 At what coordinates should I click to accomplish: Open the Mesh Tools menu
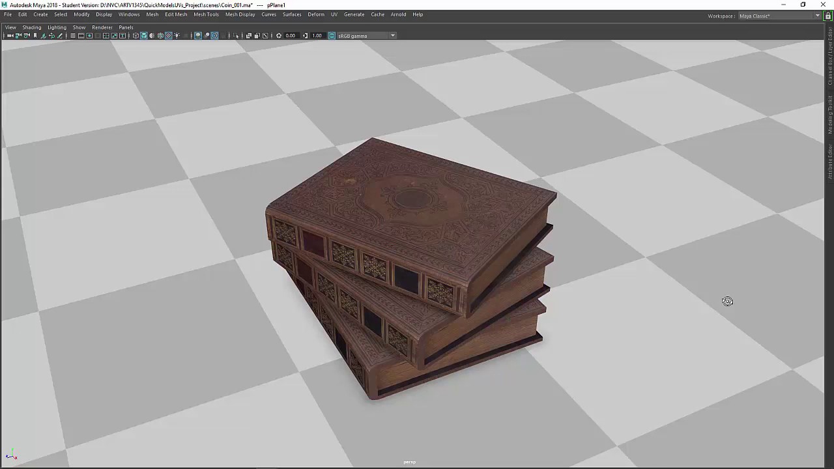pyautogui.click(x=206, y=14)
